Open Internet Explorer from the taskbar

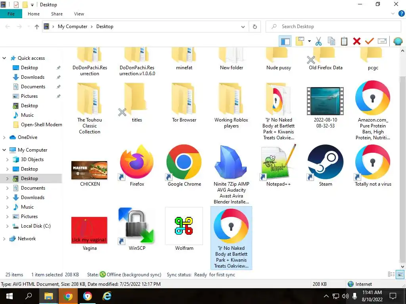point(107,296)
